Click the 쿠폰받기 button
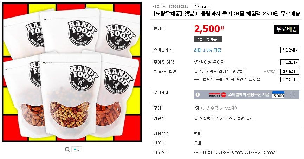The height and width of the screenshot is (159, 304). pyautogui.click(x=290, y=80)
